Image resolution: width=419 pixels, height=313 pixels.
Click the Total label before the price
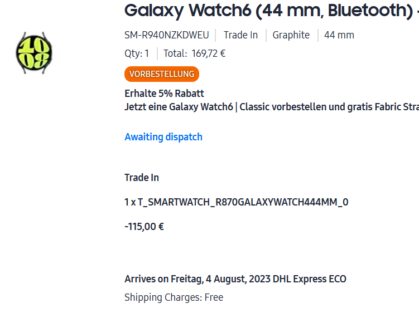(x=175, y=53)
